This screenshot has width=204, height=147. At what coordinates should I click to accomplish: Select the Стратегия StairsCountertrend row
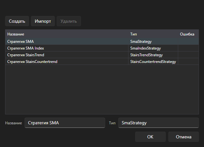pyautogui.click(x=102, y=62)
